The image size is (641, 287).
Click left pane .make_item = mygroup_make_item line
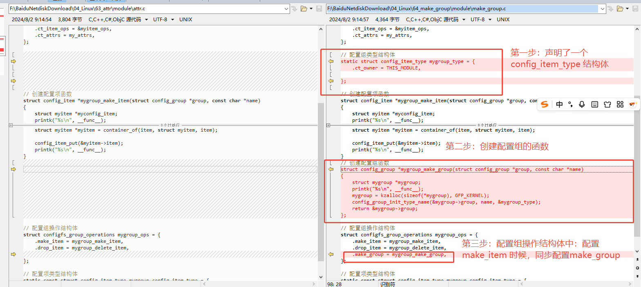[x=78, y=241]
